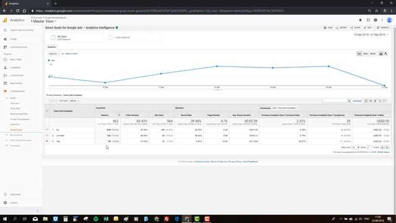This screenshot has height=223, width=396.
Task: Open the Google apps grid icon
Action: click(x=368, y=20)
